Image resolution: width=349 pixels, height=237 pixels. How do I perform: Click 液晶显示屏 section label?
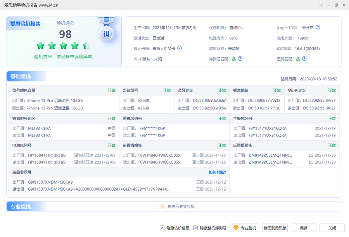click(x=22, y=172)
